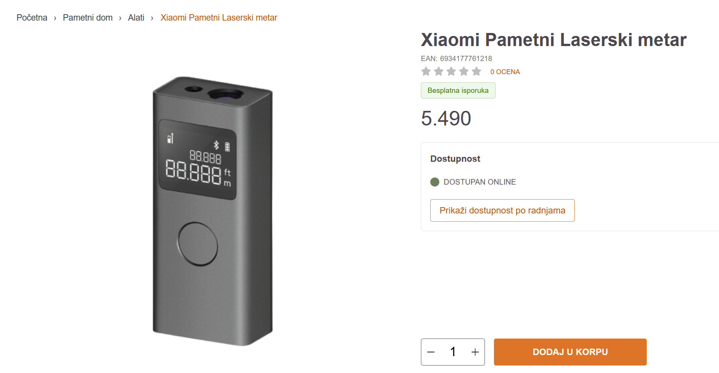The width and height of the screenshot is (719, 373).
Task: Click the 5.490 price
Action: click(x=446, y=118)
